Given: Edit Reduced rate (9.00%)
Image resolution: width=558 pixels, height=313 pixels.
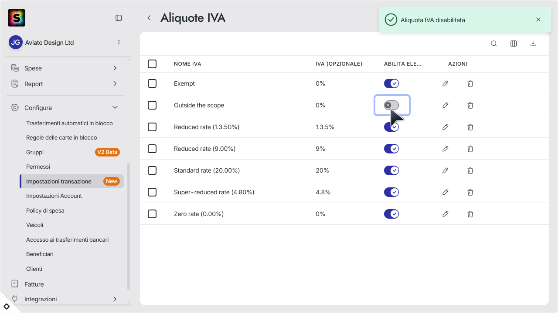Looking at the screenshot, I should [x=445, y=149].
